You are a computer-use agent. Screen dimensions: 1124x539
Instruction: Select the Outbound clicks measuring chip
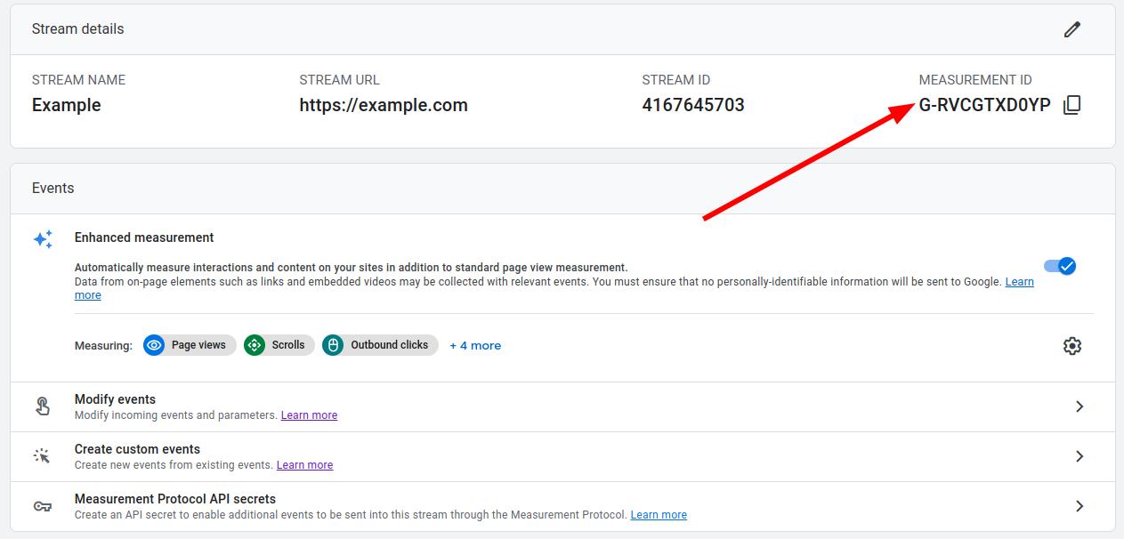(380, 345)
